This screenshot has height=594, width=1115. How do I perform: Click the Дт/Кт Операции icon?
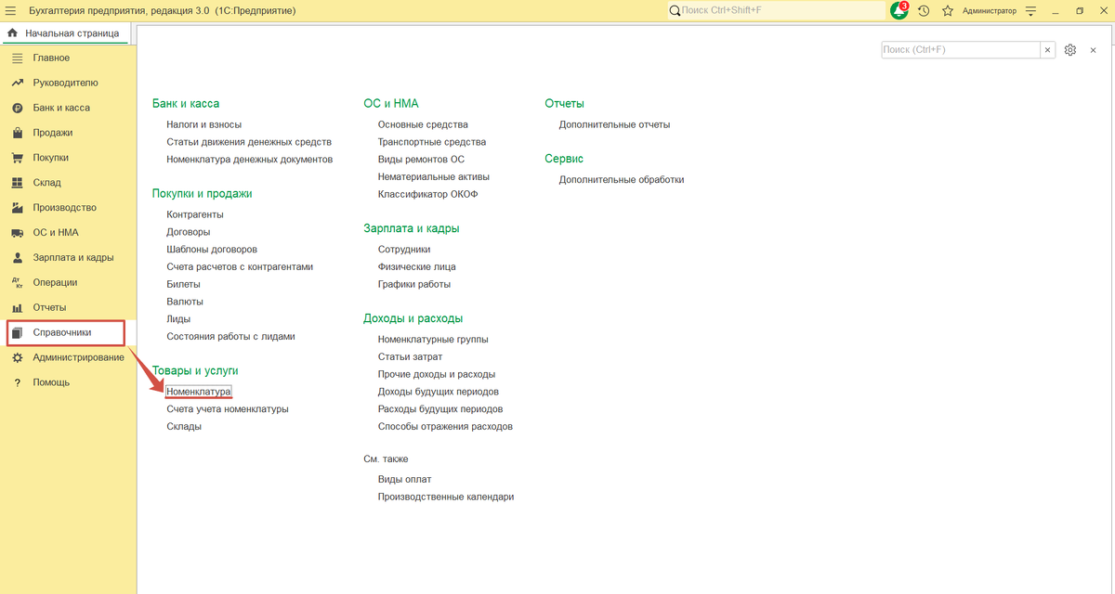pos(17,283)
